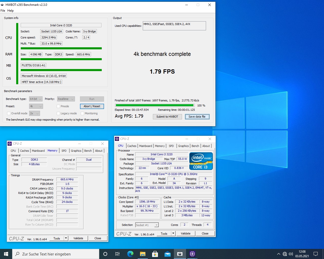324x259 pixels.
Task: Open the Priority Realtime dropdown
Action: tap(66, 99)
